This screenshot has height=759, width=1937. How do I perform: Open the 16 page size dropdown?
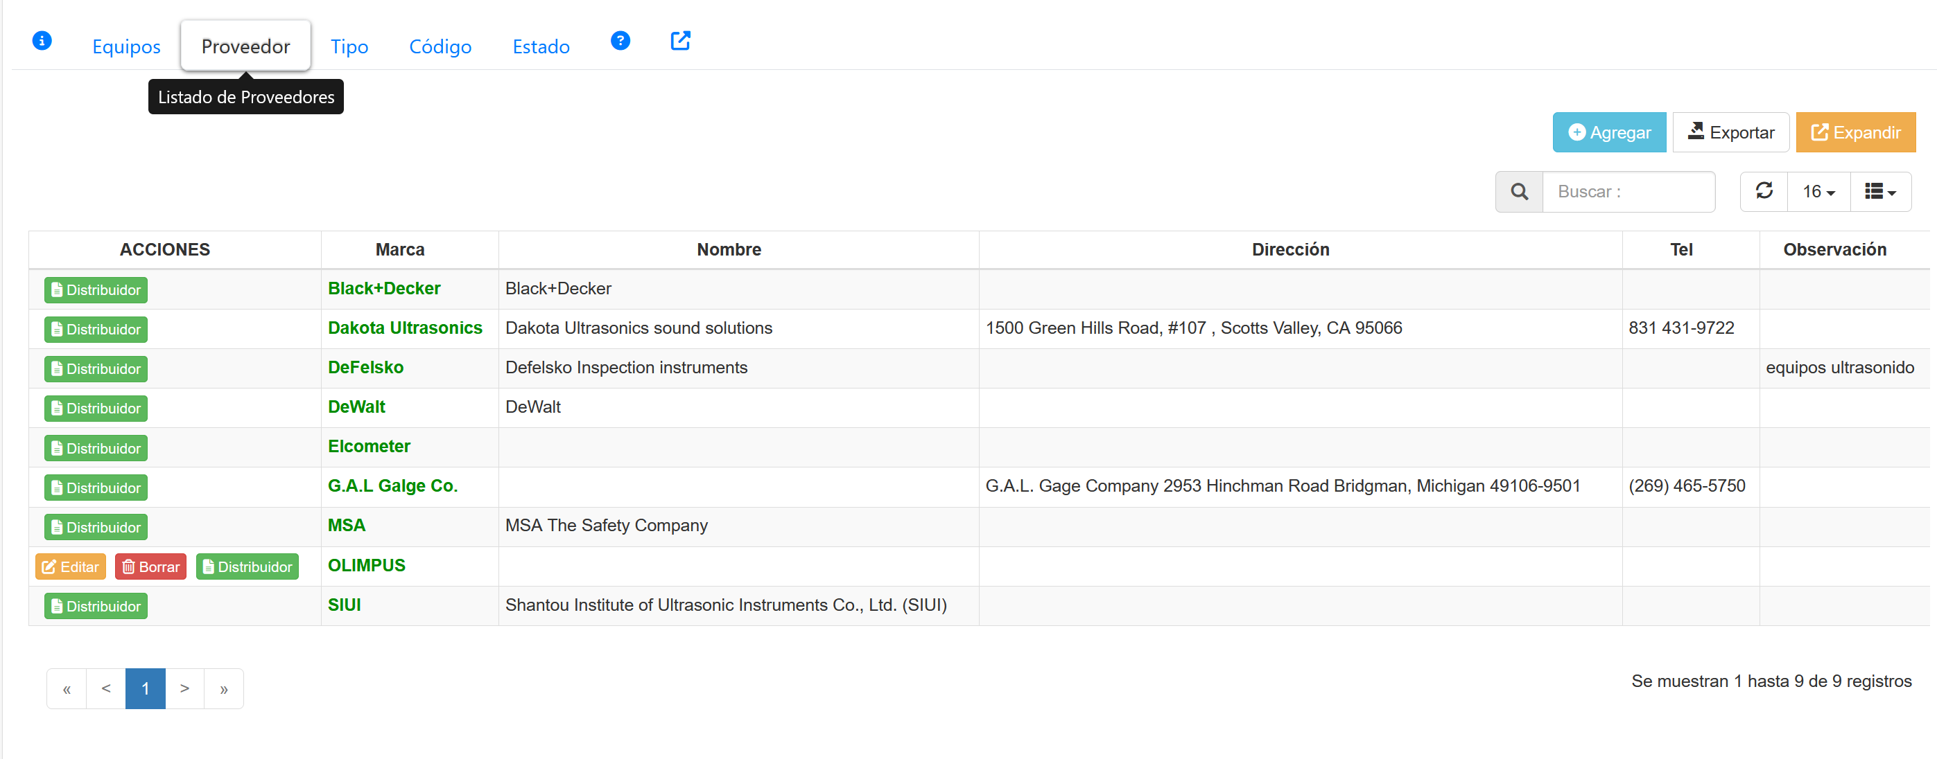click(1818, 192)
